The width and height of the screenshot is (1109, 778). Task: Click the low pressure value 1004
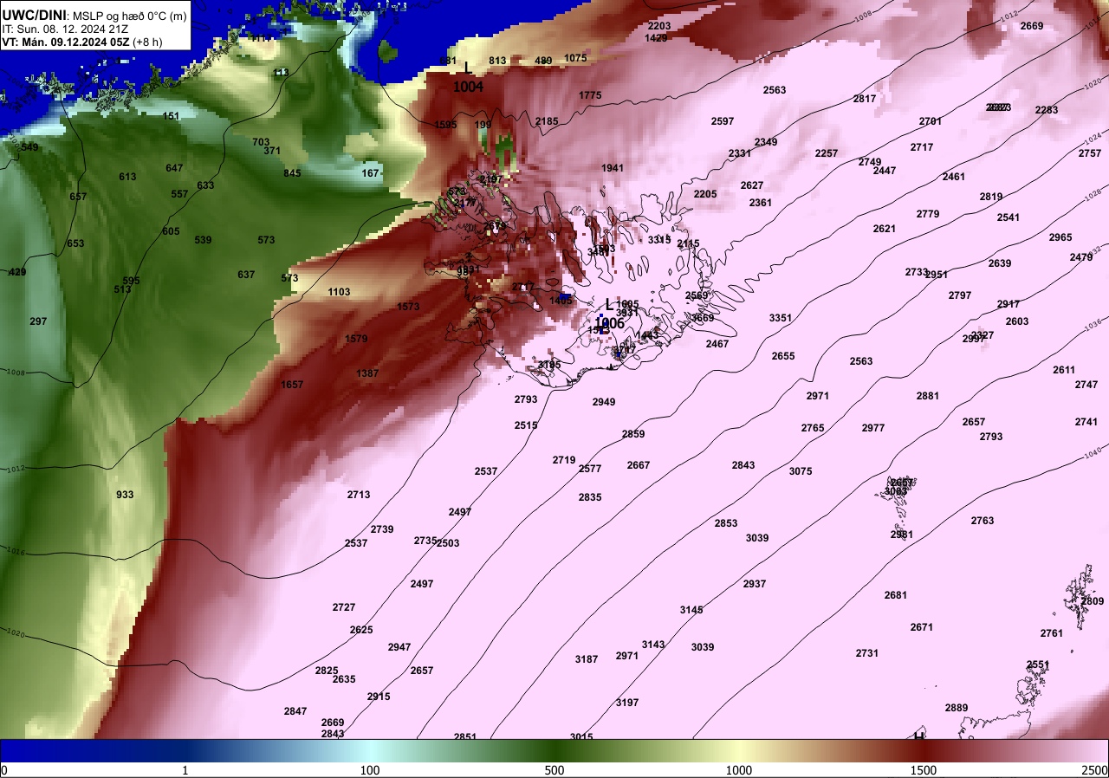[469, 87]
